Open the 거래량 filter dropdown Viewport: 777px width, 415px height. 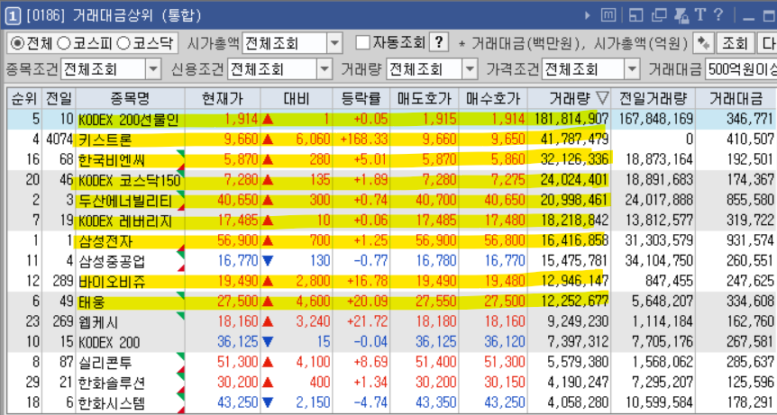point(470,69)
